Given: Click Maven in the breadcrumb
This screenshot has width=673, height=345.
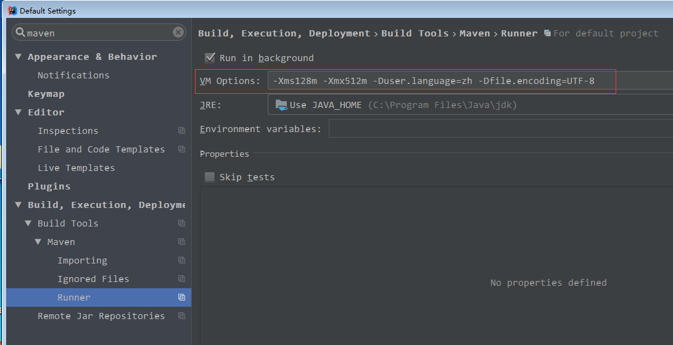Looking at the screenshot, I should tap(475, 33).
